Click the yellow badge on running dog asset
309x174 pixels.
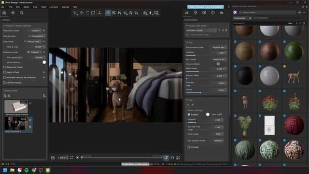coord(284,66)
